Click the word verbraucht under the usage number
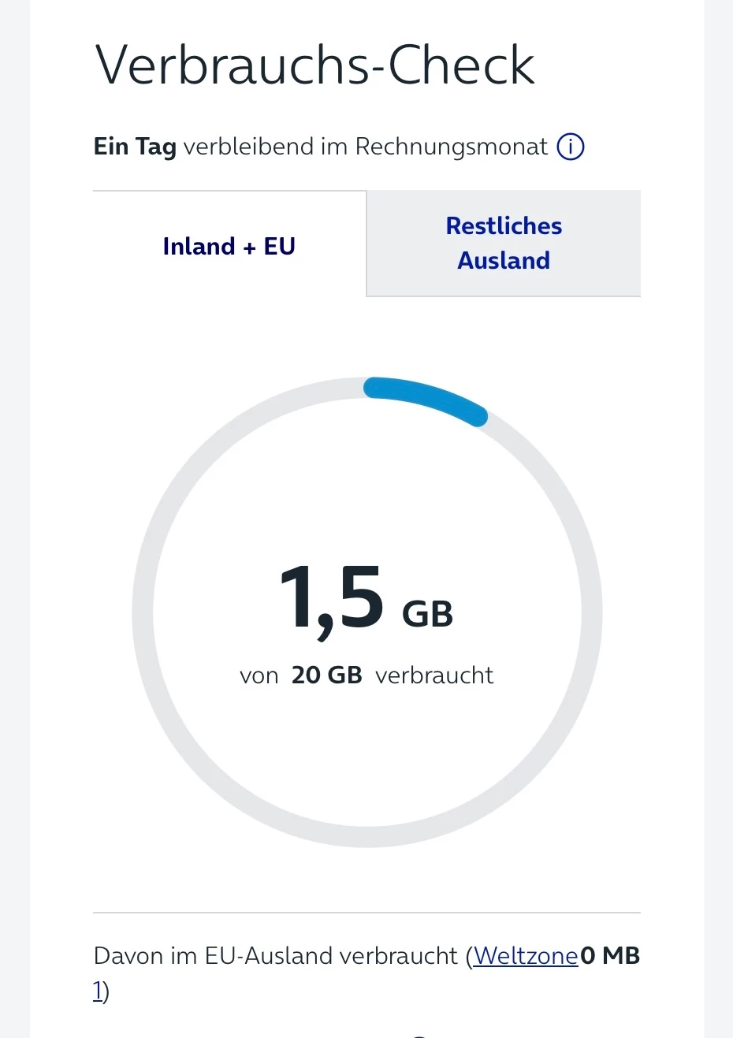 pos(434,675)
